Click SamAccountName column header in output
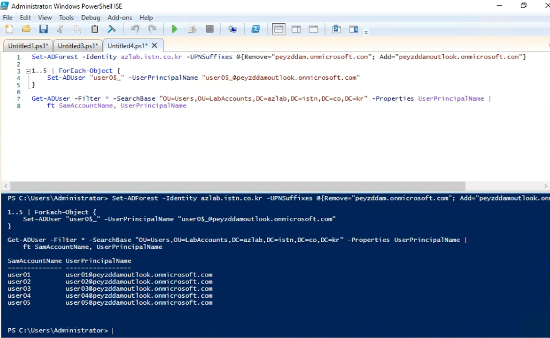 coord(34,261)
